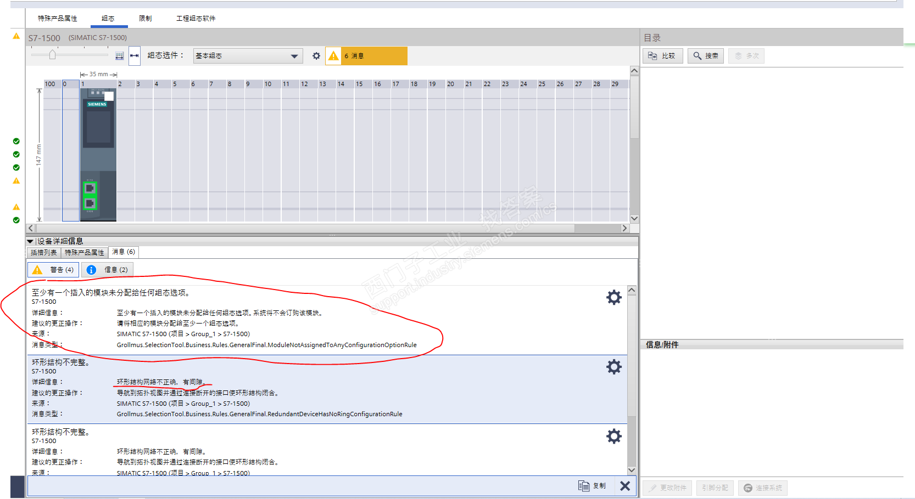Image resolution: width=915 pixels, height=499 pixels.
Task: Switch to the 组态 tab
Action: pos(108,19)
